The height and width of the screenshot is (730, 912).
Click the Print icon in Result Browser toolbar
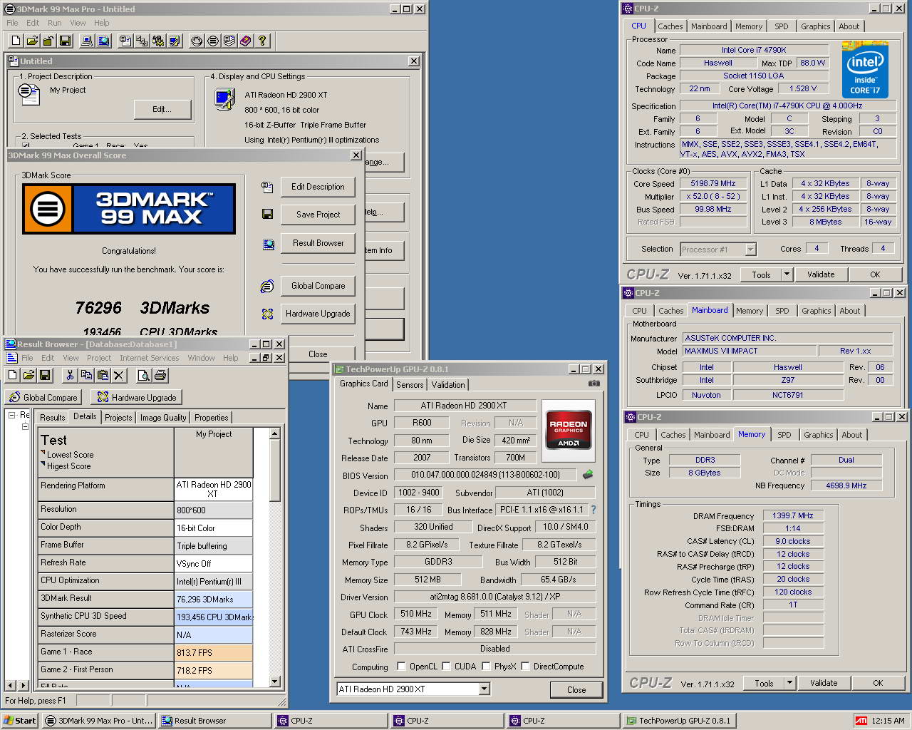160,375
